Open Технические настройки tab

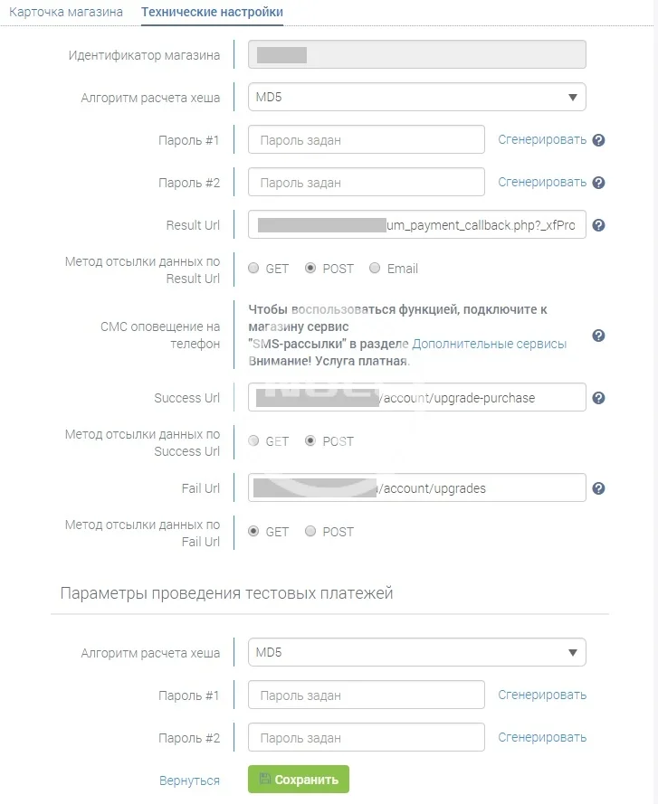tap(213, 12)
